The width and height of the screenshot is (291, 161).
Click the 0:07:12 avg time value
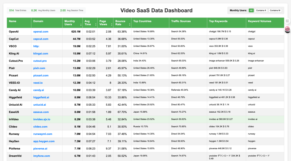[91, 53]
